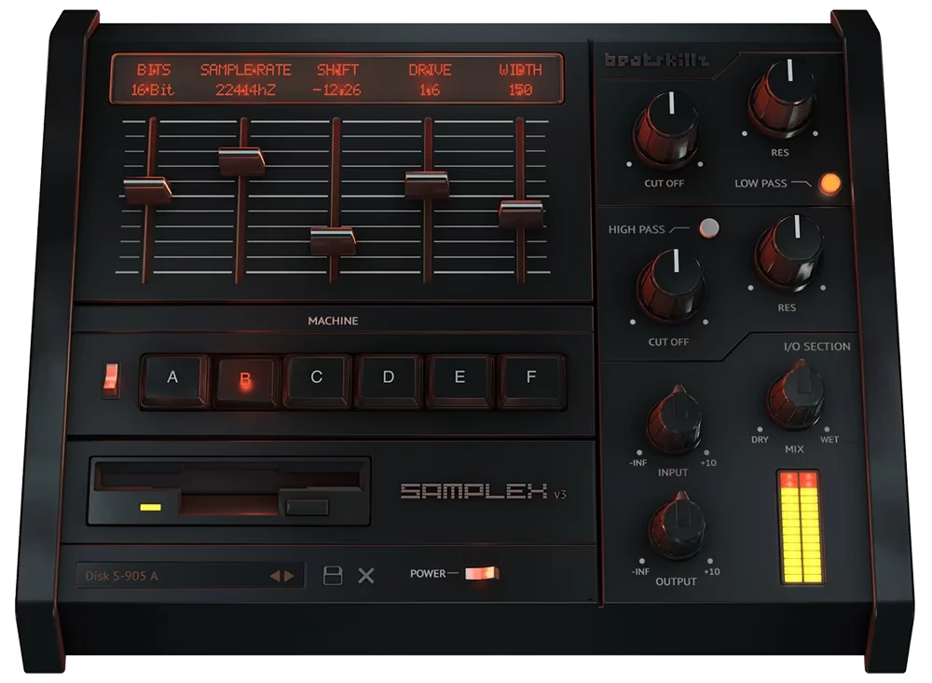Click the I/O SECTION label
This screenshot has height=683, width=932.
[x=816, y=347]
